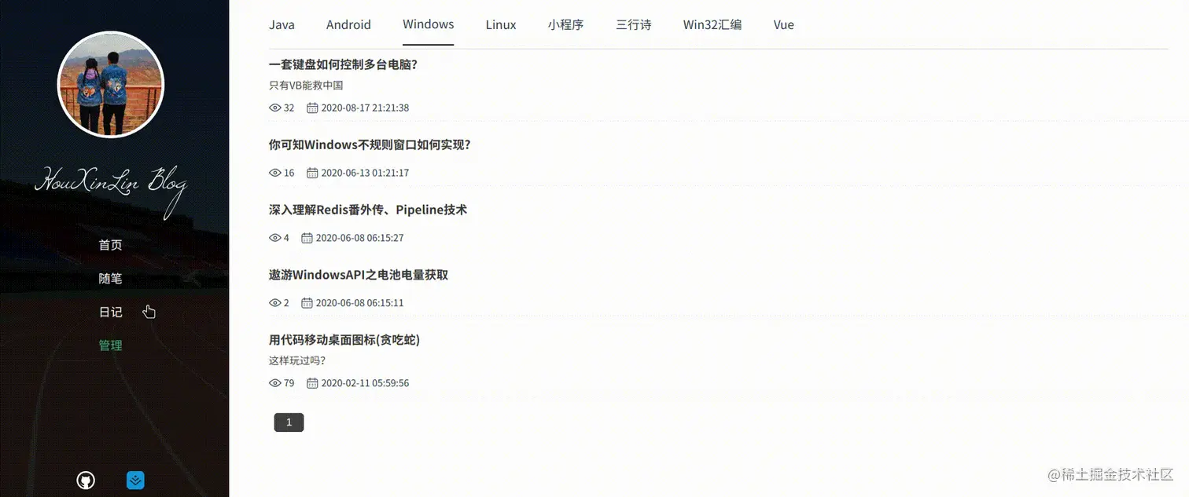Open 用代码移动桌面图标(贪吃蛇) article
This screenshot has height=497, width=1189.
click(344, 339)
